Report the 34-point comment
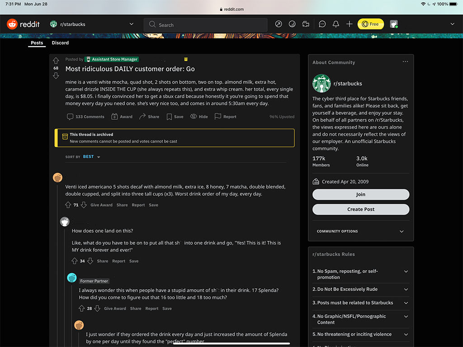463x347 pixels. (x=119, y=261)
